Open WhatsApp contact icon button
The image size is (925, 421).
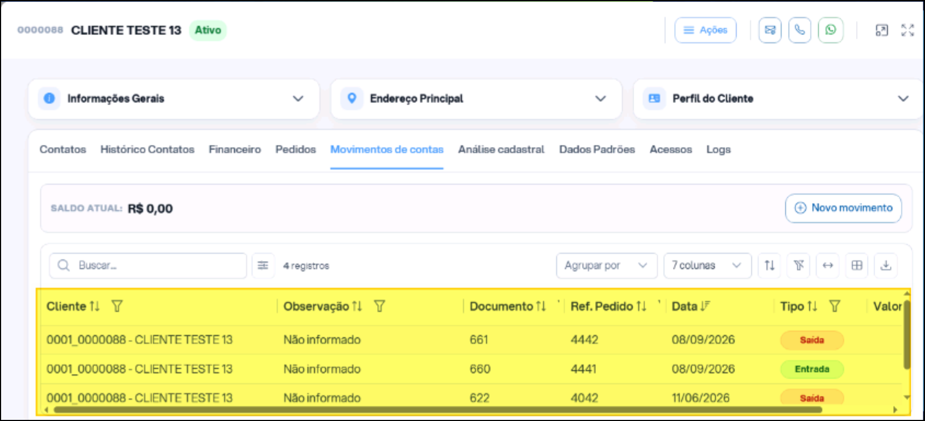click(x=830, y=30)
